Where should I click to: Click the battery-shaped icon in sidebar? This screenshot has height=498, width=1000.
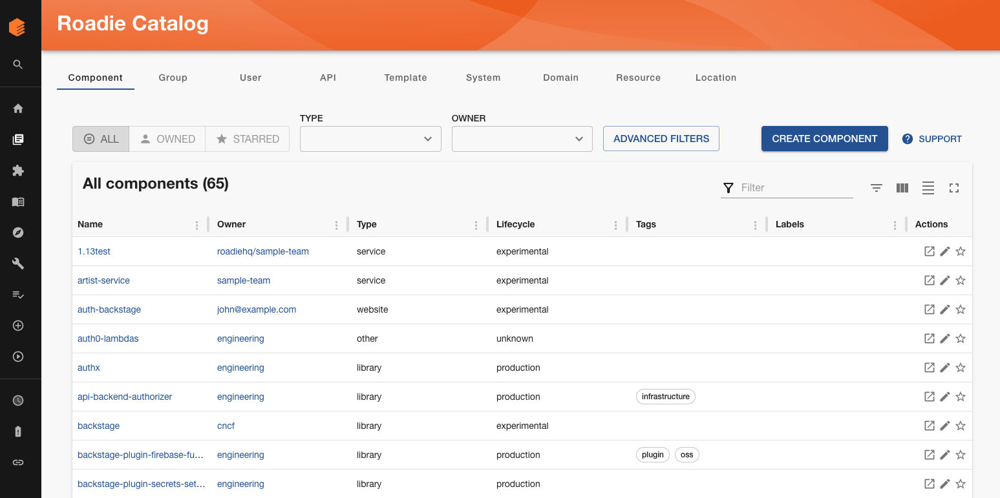pyautogui.click(x=18, y=431)
